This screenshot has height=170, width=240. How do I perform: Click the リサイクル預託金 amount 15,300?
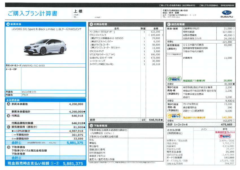coord(228,104)
